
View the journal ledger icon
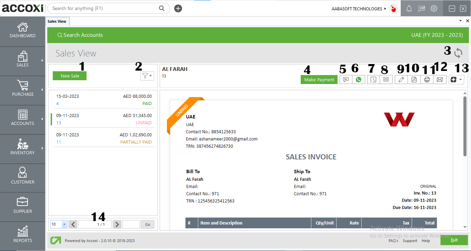click(386, 80)
